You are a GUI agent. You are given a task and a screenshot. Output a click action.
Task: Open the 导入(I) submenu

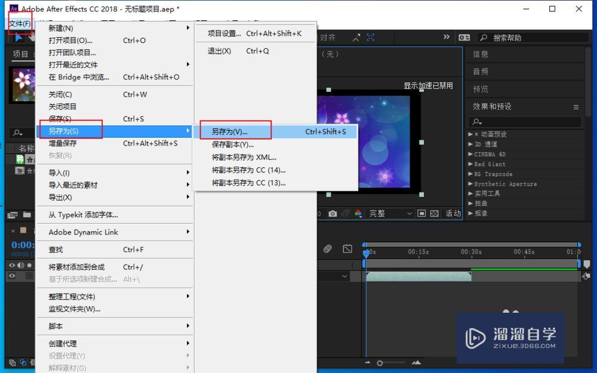point(115,173)
